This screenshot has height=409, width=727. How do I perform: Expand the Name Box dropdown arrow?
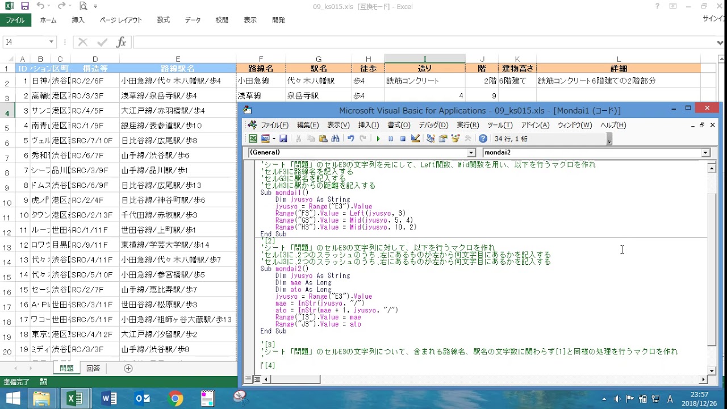pos(51,42)
